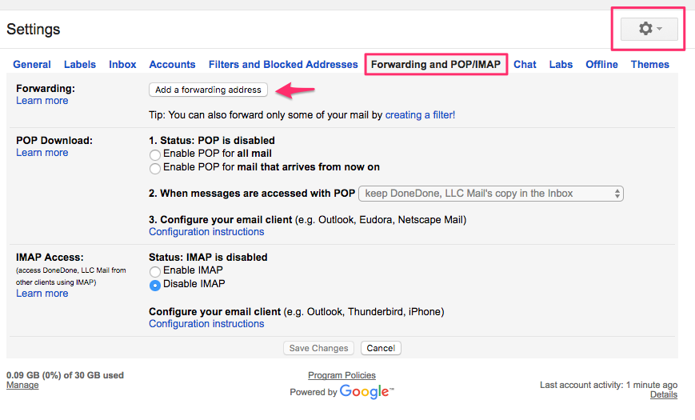695x420 pixels.
Task: Enable POP for mail arriving from now on
Action: coord(155,168)
